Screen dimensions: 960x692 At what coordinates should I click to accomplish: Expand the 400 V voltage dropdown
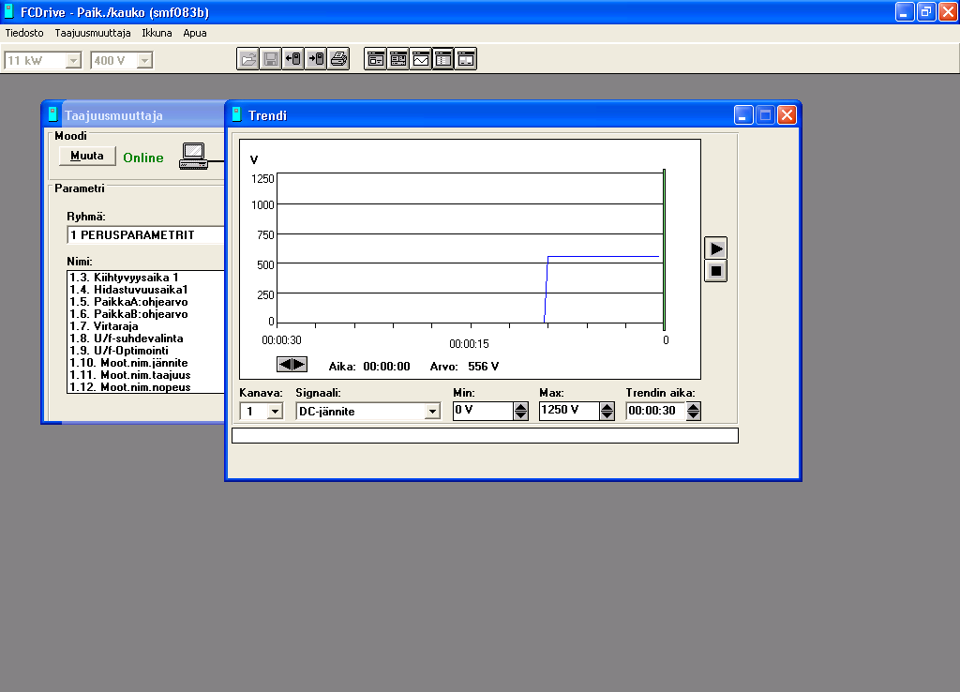[144, 60]
